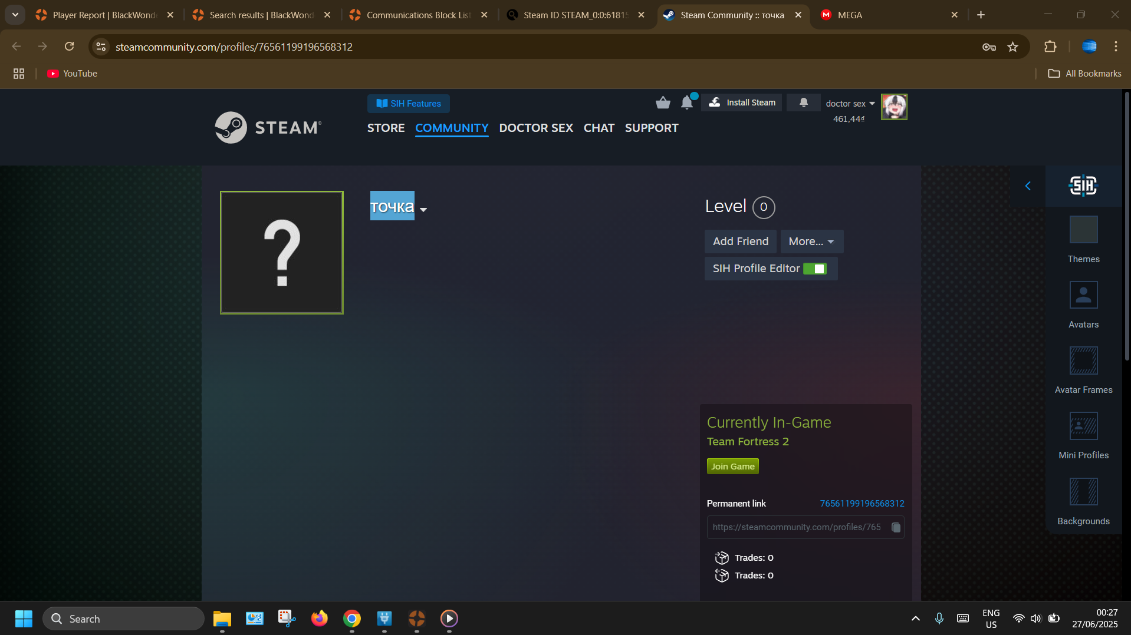Open a new browser tab

point(981,15)
